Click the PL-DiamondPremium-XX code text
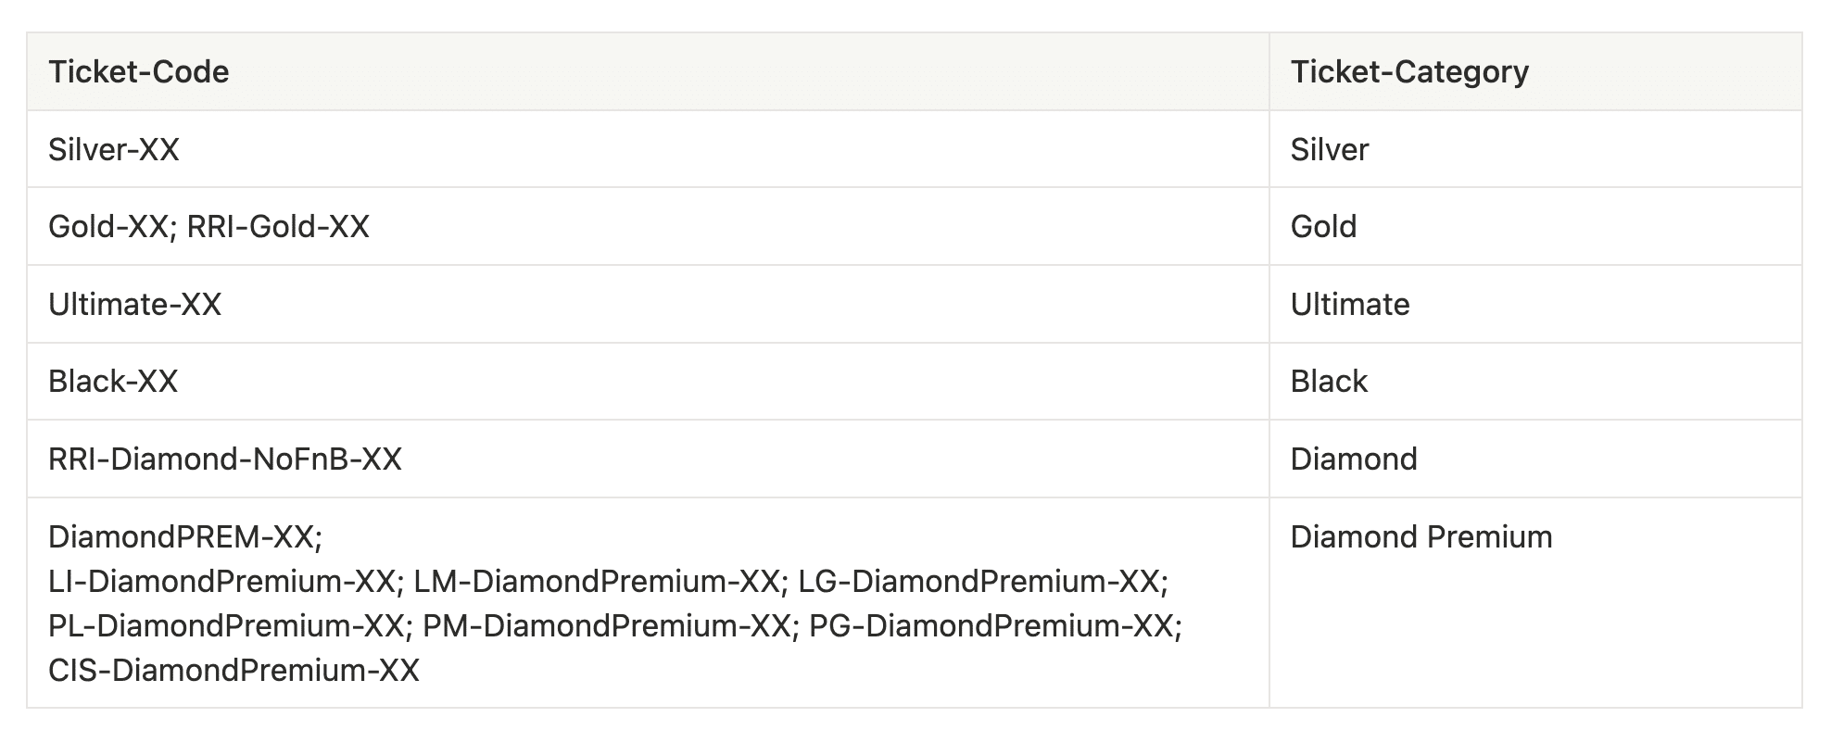The image size is (1831, 730). 228,626
